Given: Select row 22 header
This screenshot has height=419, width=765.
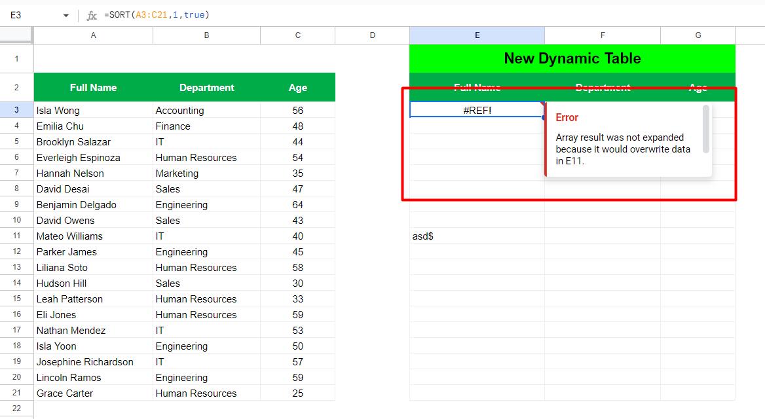Looking at the screenshot, I should point(16,409).
